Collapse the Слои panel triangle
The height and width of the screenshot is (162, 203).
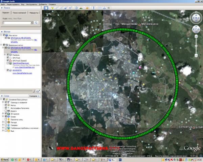[2, 96]
